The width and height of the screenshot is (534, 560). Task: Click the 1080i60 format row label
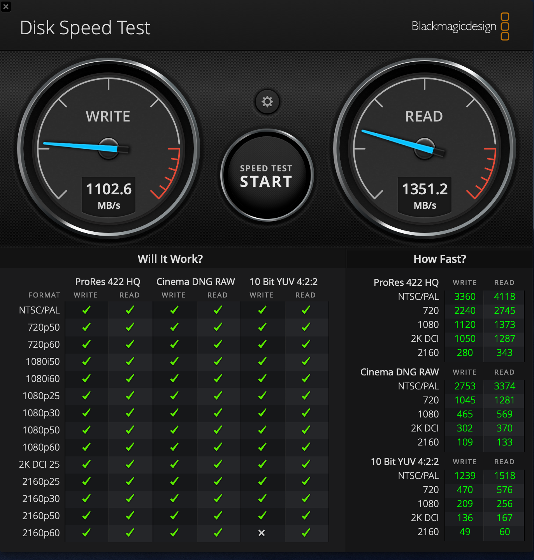coord(43,379)
